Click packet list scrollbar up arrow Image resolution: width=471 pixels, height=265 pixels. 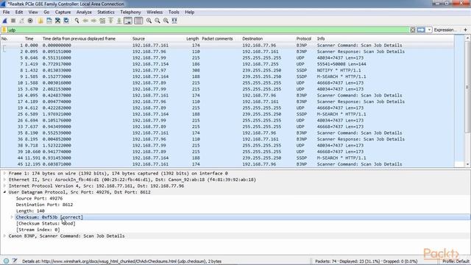click(467, 38)
